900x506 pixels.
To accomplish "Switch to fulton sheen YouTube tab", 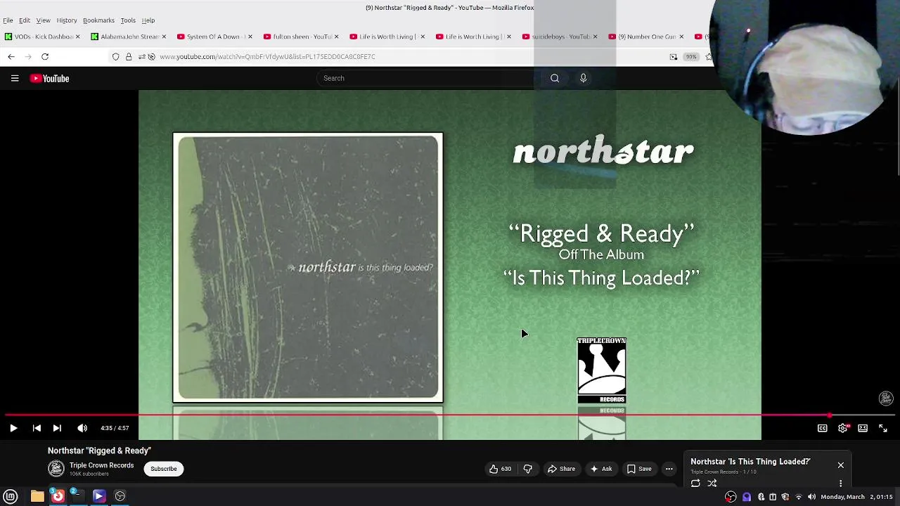I will coord(301,37).
